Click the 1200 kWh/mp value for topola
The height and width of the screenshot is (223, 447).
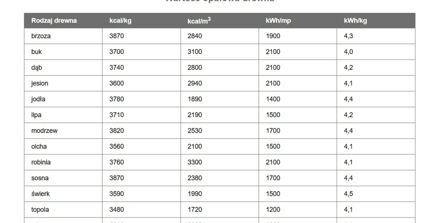(x=273, y=210)
